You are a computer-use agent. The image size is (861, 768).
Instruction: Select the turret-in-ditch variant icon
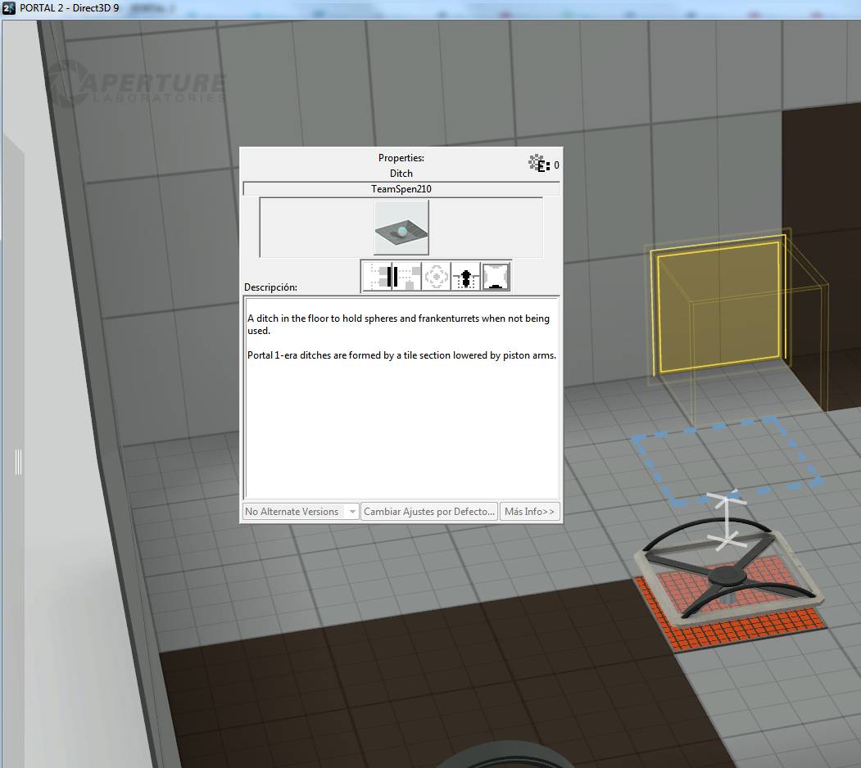465,276
